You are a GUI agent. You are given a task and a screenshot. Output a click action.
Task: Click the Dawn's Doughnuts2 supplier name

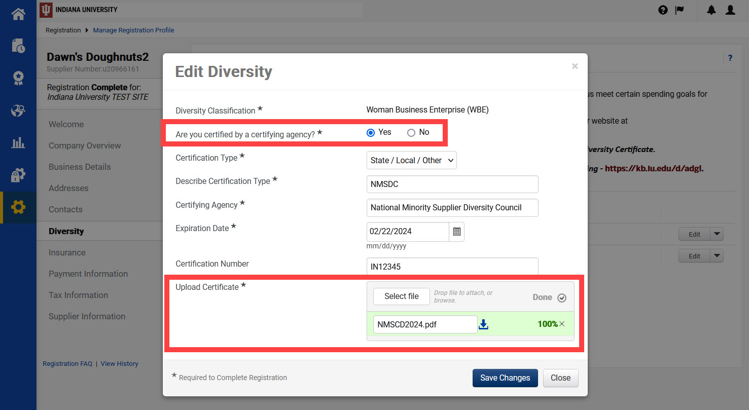tap(98, 57)
